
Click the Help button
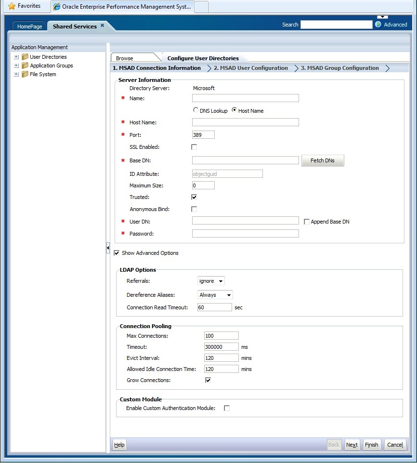119,445
